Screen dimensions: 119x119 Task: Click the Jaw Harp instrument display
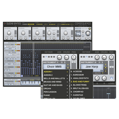point(92,67)
